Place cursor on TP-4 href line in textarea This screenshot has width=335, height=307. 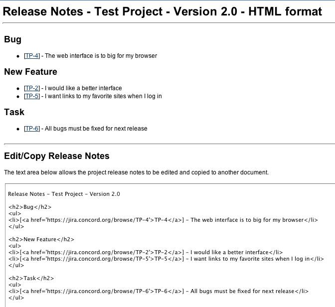(x=163, y=220)
